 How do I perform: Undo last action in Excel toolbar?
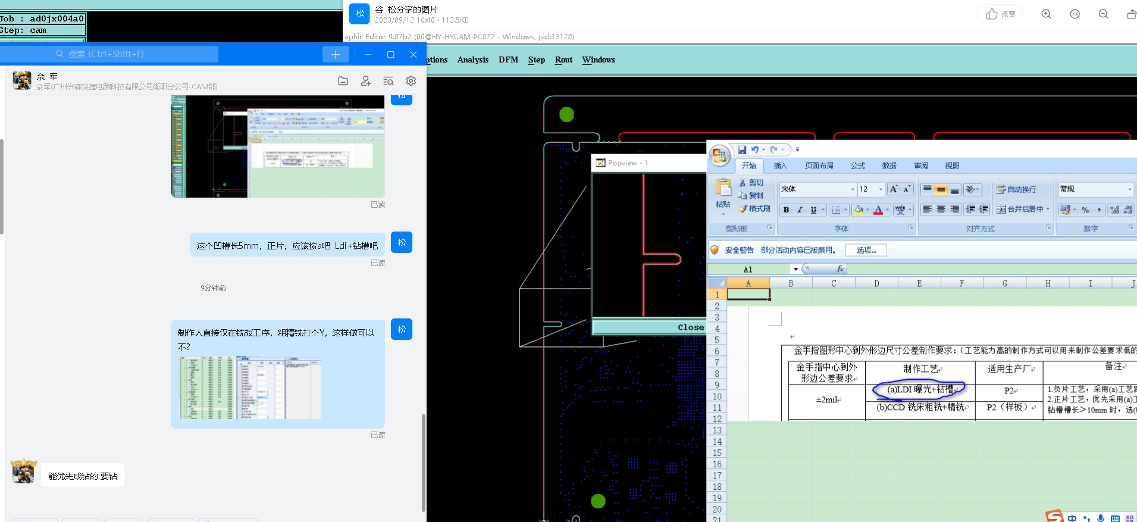coord(754,149)
